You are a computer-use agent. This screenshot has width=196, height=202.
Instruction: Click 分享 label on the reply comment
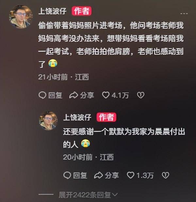(112, 176)
